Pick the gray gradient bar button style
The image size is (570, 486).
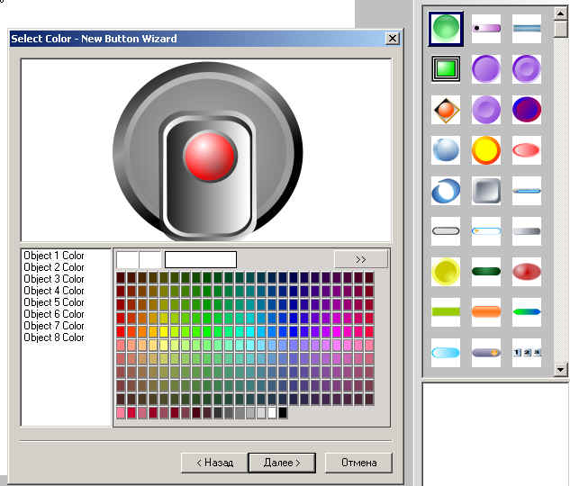527,231
